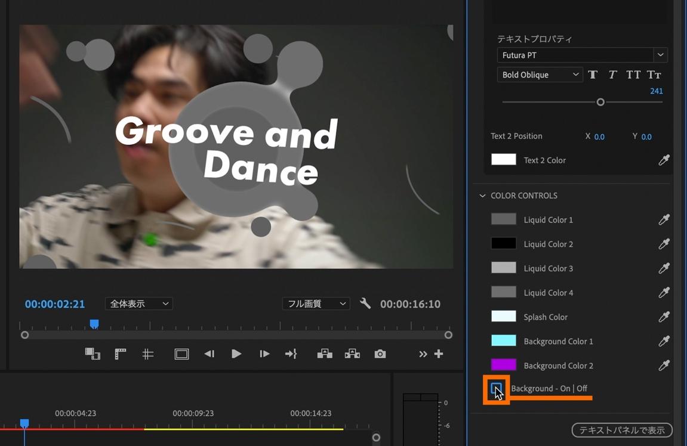Image resolution: width=687 pixels, height=446 pixels.
Task: Click the Lift button in monitor controls
Action: [325, 354]
